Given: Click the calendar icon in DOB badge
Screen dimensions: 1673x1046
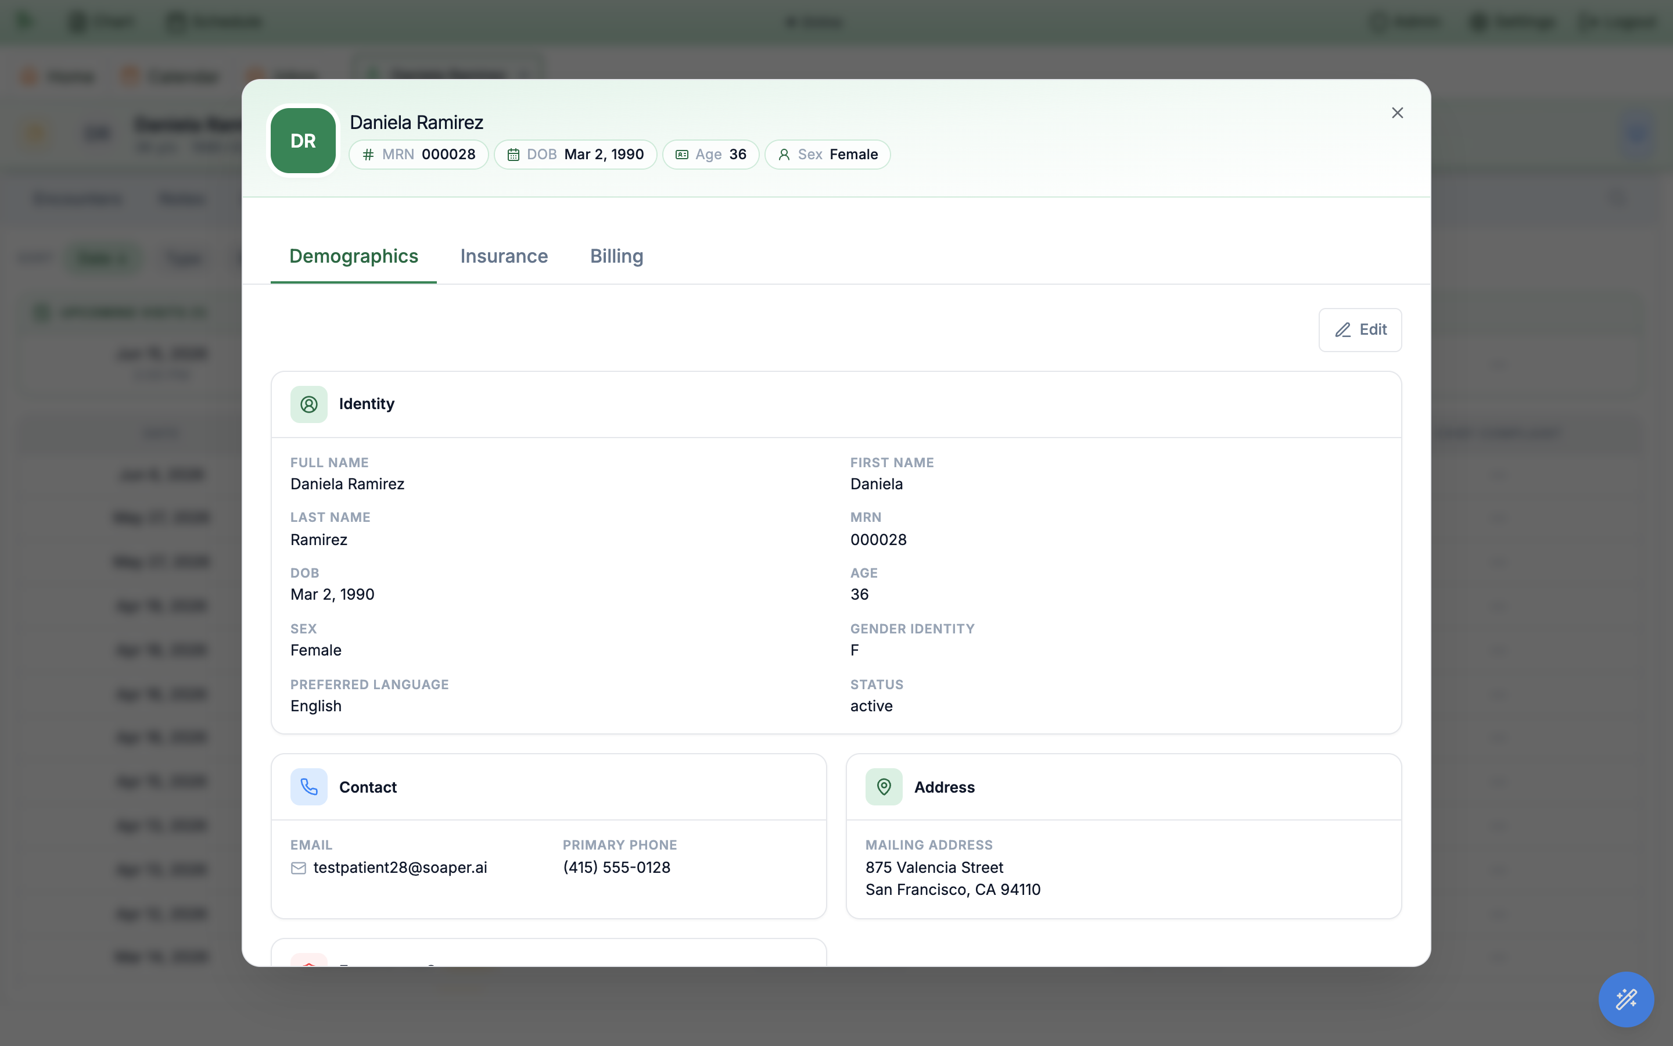Looking at the screenshot, I should pos(514,154).
